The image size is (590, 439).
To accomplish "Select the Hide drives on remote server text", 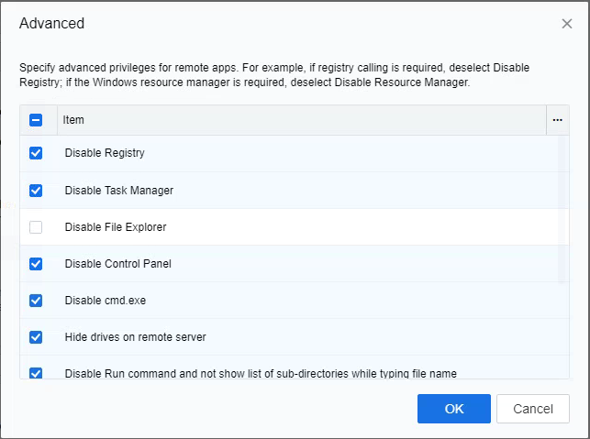I will point(135,337).
